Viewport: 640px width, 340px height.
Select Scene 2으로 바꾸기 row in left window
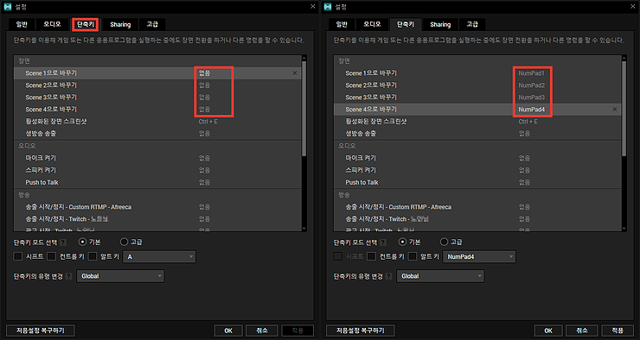[157, 85]
